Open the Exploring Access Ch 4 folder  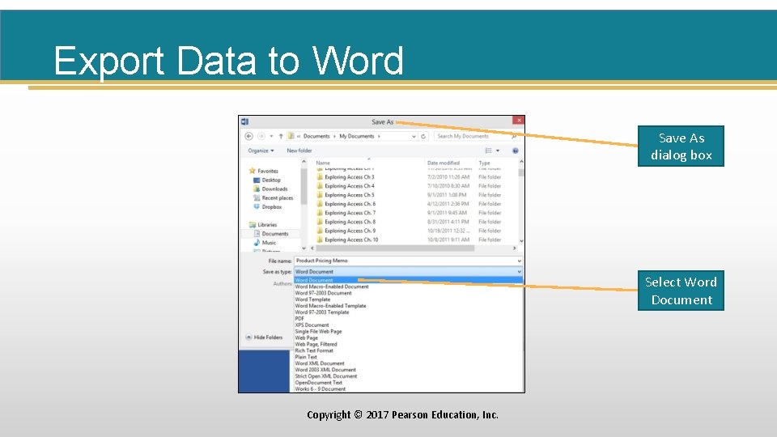pos(346,186)
